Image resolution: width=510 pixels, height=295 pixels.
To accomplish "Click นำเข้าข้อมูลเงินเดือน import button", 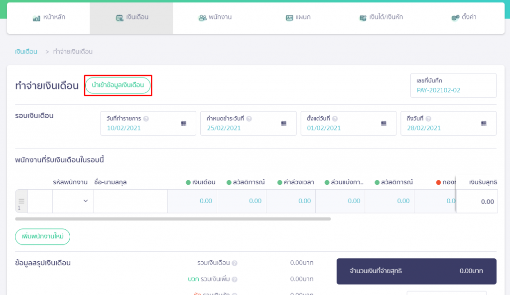I will pyautogui.click(x=118, y=85).
